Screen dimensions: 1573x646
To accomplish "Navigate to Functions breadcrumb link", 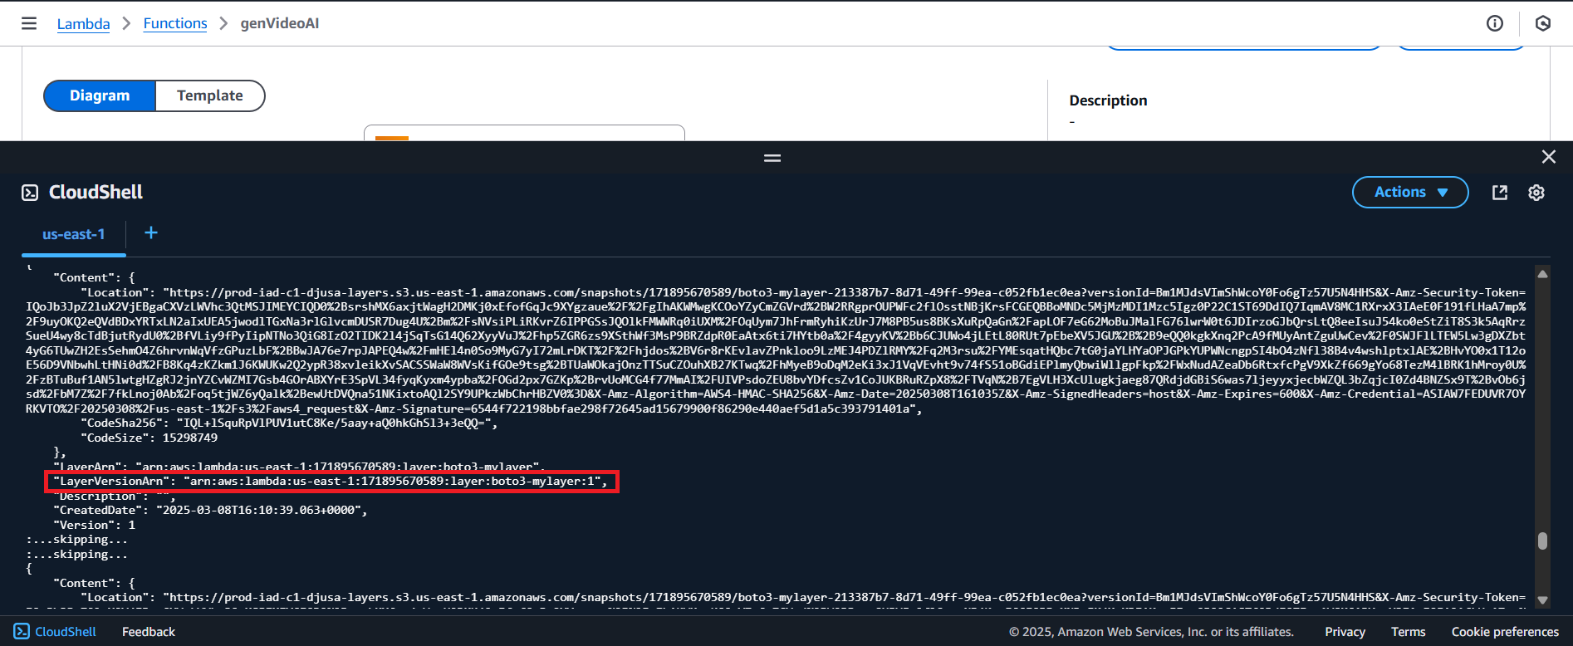I will click(x=175, y=23).
